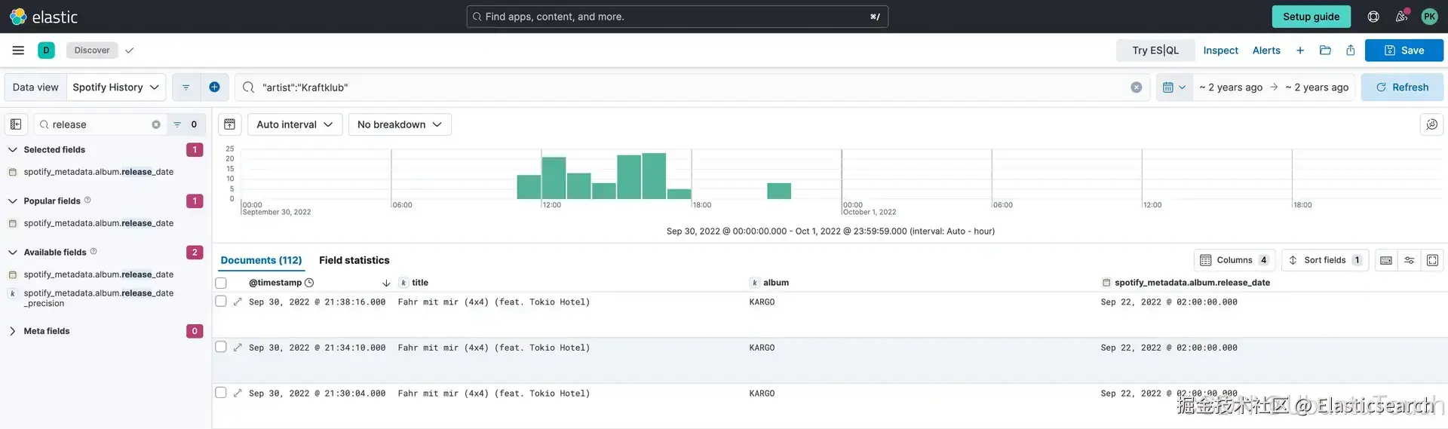Viewport: 1448px width, 429px height.
Task: Open the Spotify History data view dropdown
Action: [116, 87]
